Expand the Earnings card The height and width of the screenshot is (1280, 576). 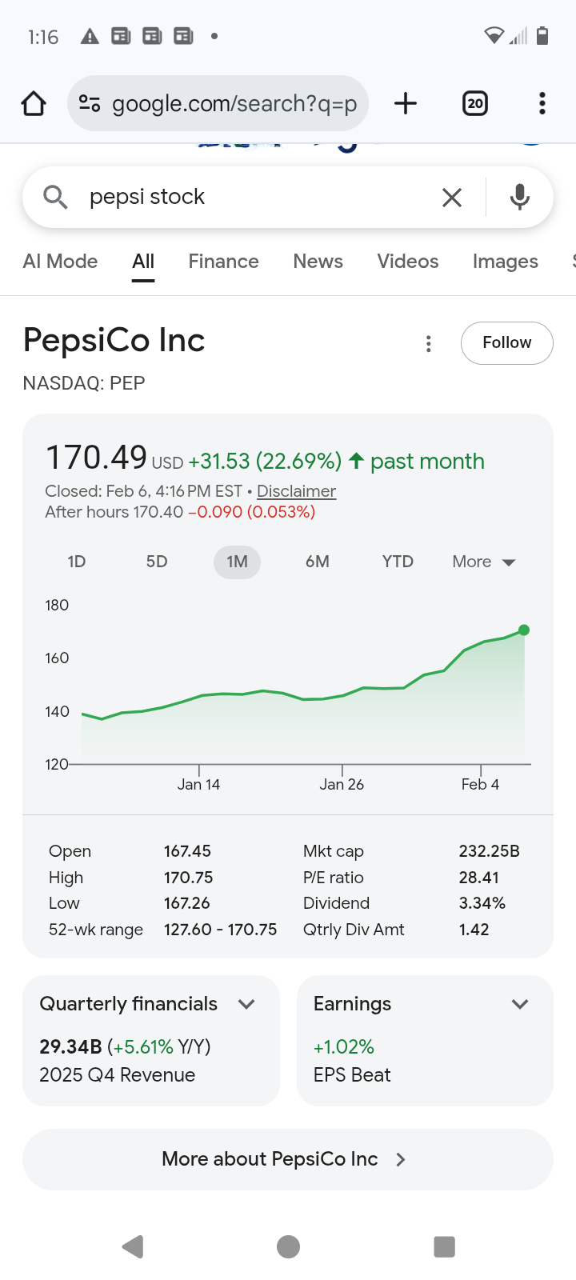[x=520, y=1004]
